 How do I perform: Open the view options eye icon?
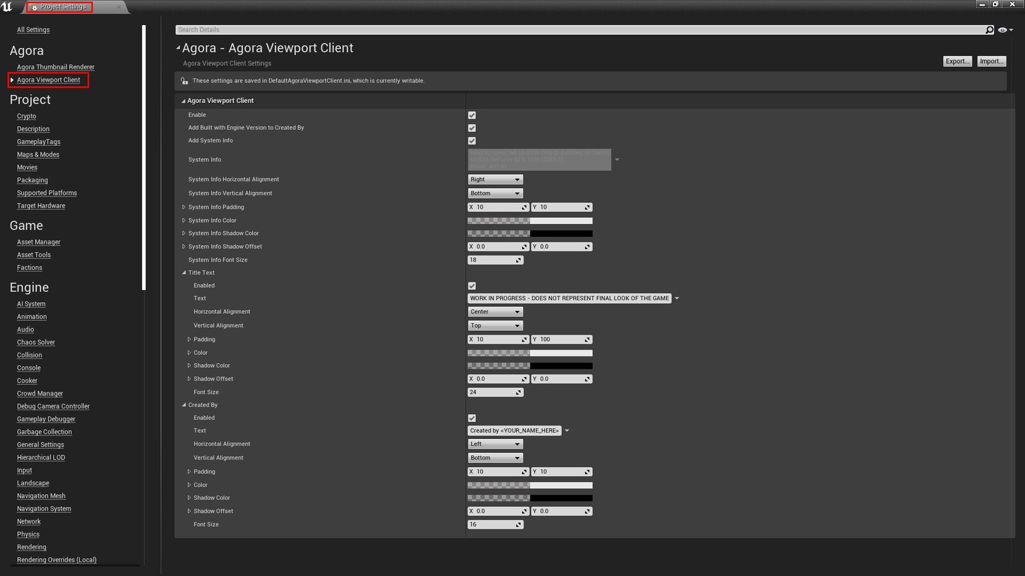pos(1003,30)
